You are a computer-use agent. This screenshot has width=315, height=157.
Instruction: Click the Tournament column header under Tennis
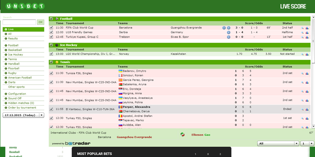coord(75,67)
